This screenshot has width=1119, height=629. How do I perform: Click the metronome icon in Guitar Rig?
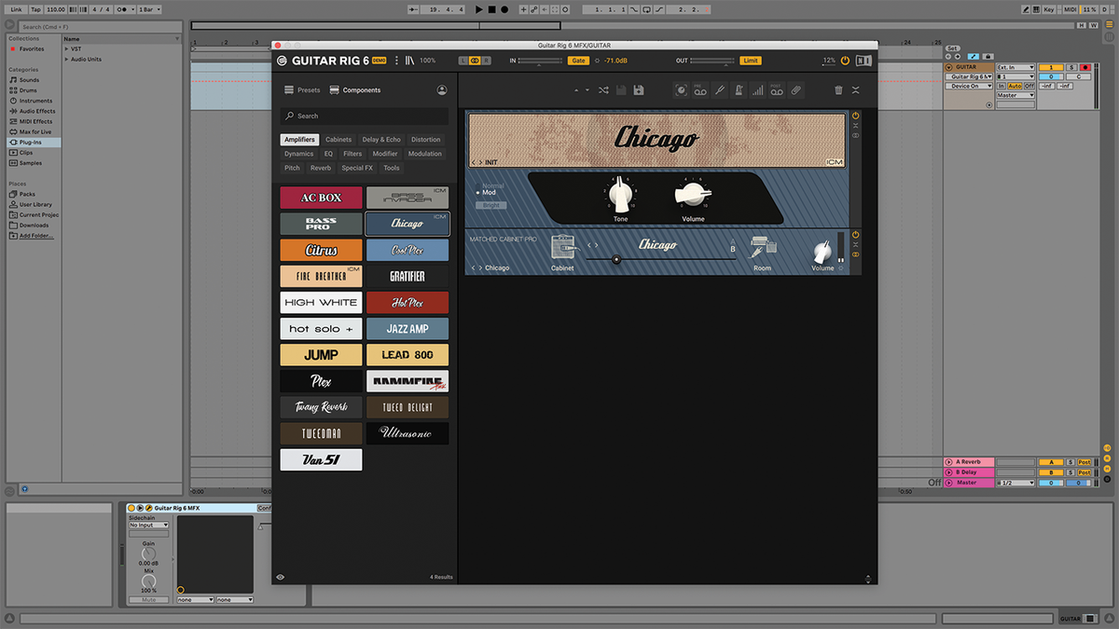[x=738, y=90]
